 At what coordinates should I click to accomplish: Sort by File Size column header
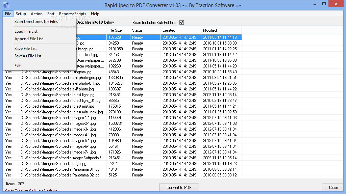pos(118,30)
